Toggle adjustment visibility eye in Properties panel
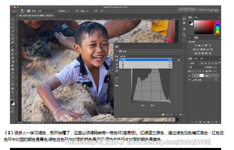Image resolution: width=234 pixels, height=150 pixels. point(176,114)
